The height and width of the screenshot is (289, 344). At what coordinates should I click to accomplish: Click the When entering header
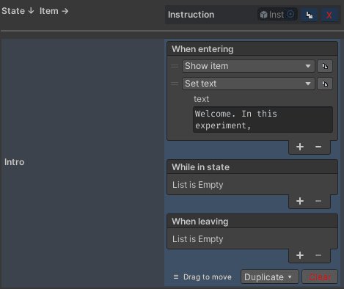[x=252, y=49]
